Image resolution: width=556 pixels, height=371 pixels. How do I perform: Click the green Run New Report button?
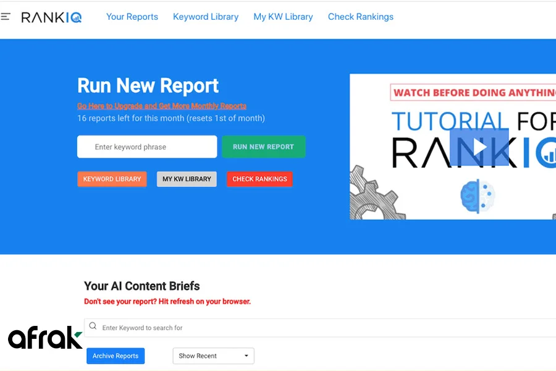263,147
